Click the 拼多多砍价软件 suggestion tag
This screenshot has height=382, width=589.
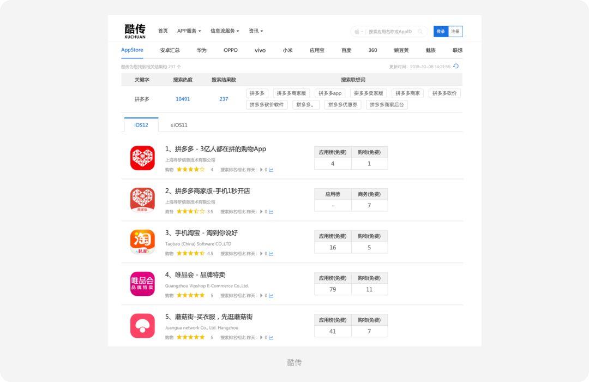267,105
